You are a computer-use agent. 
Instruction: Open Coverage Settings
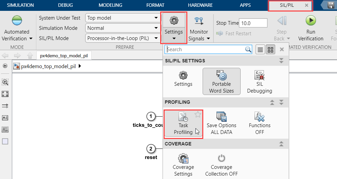point(183,165)
